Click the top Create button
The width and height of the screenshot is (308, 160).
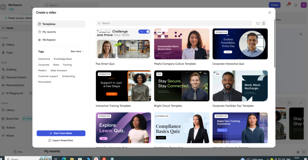tap(275, 5)
